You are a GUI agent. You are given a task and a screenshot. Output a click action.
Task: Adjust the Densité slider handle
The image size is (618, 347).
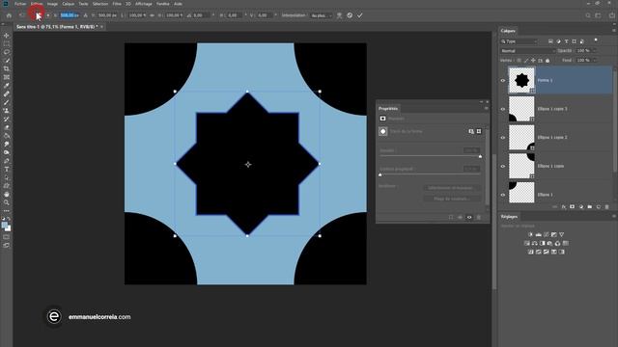[x=480, y=156]
